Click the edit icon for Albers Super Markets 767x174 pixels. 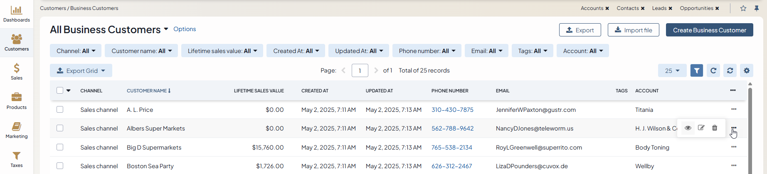(701, 128)
